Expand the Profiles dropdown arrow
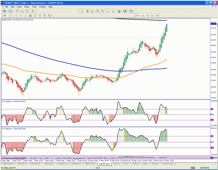 [x=12, y=11]
